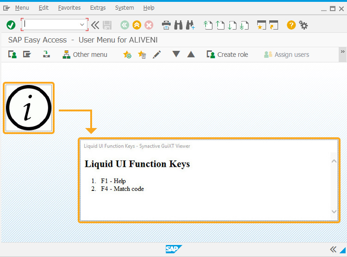Minimize the SAP window
This screenshot has height=257, width=347.
tap(324, 10)
